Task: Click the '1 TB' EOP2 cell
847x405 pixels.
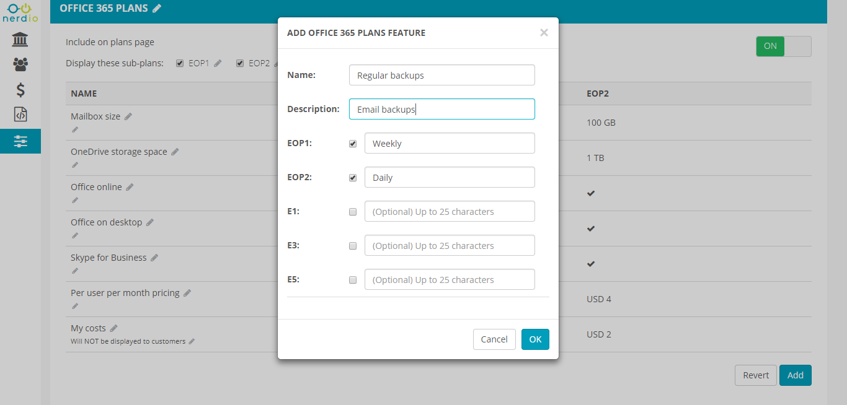Action: click(595, 158)
